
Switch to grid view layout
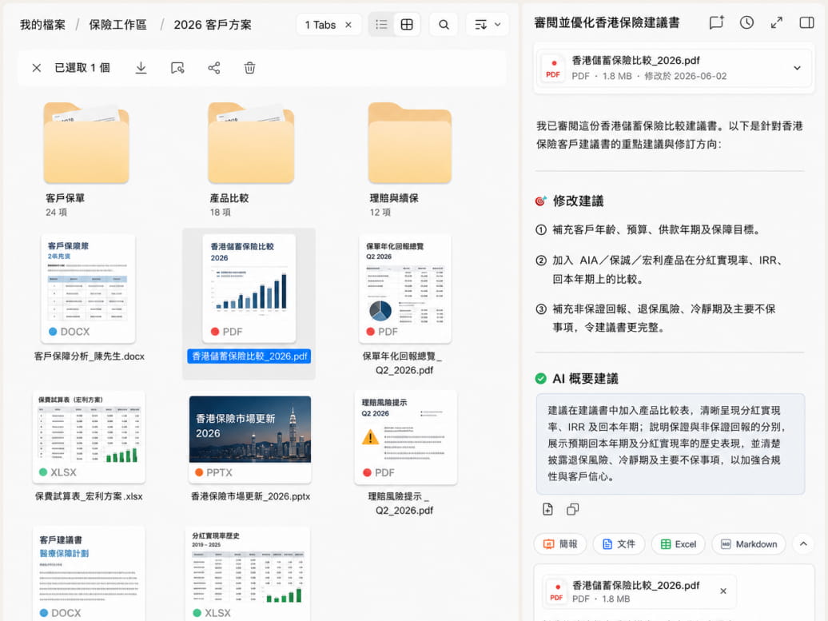[x=407, y=24]
